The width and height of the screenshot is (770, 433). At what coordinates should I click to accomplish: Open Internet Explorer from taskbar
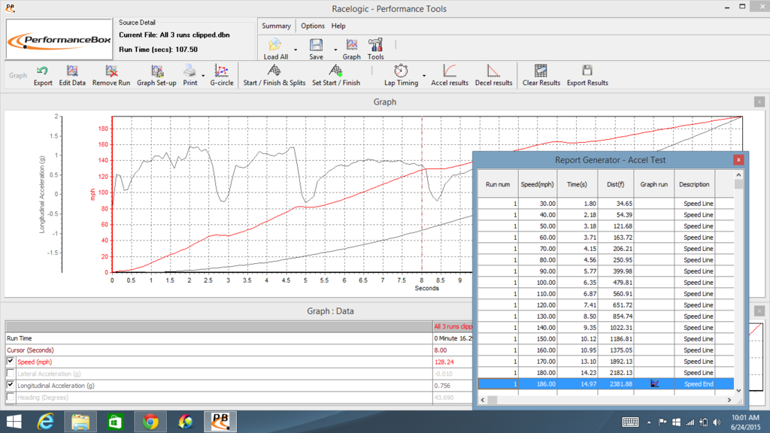[46, 422]
